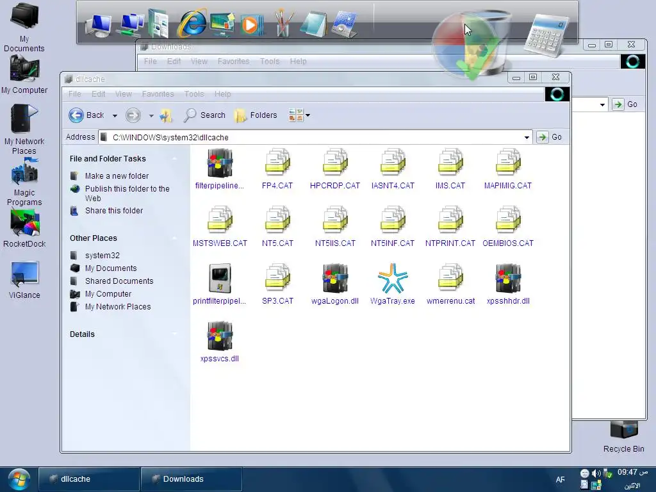Go to My Network Places in sidebar
The image size is (656, 492).
click(x=118, y=307)
